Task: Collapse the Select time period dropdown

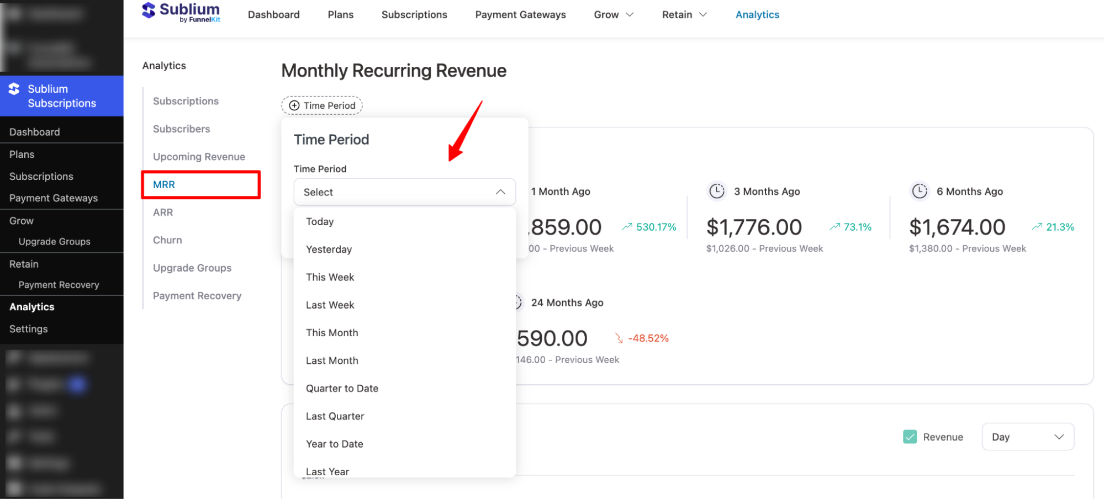Action: pyautogui.click(x=500, y=192)
